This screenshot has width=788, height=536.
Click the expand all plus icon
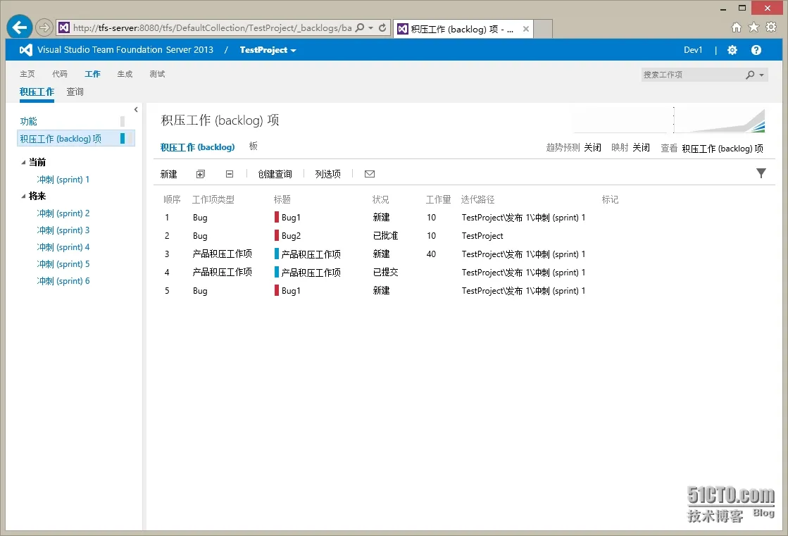(201, 174)
